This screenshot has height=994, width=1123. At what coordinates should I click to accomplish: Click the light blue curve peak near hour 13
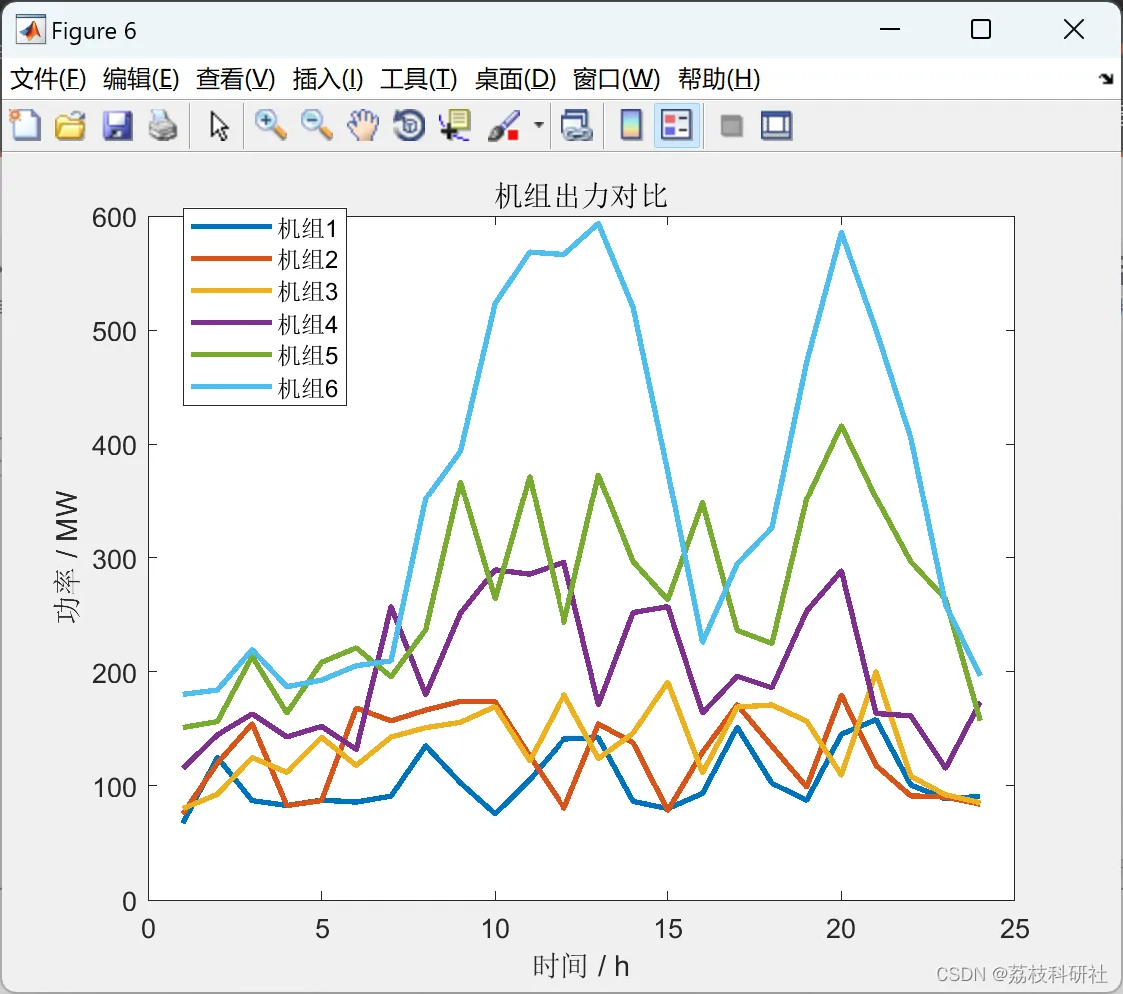(x=598, y=224)
